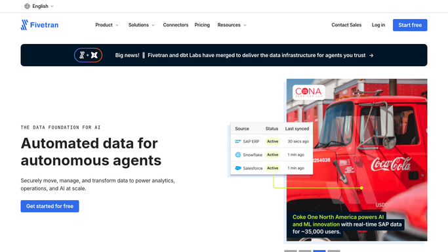The height and width of the screenshot is (252, 448).
Task: Click the SAP ERP source icon
Action: tap(237, 142)
